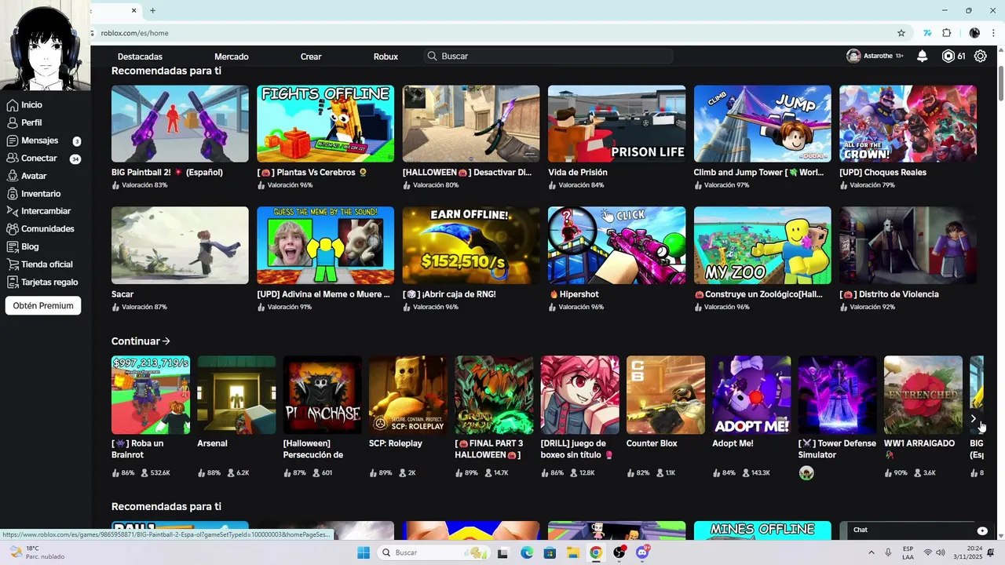Click the Roblox Buscar search field
This screenshot has width=1005, height=565.
(x=548, y=56)
